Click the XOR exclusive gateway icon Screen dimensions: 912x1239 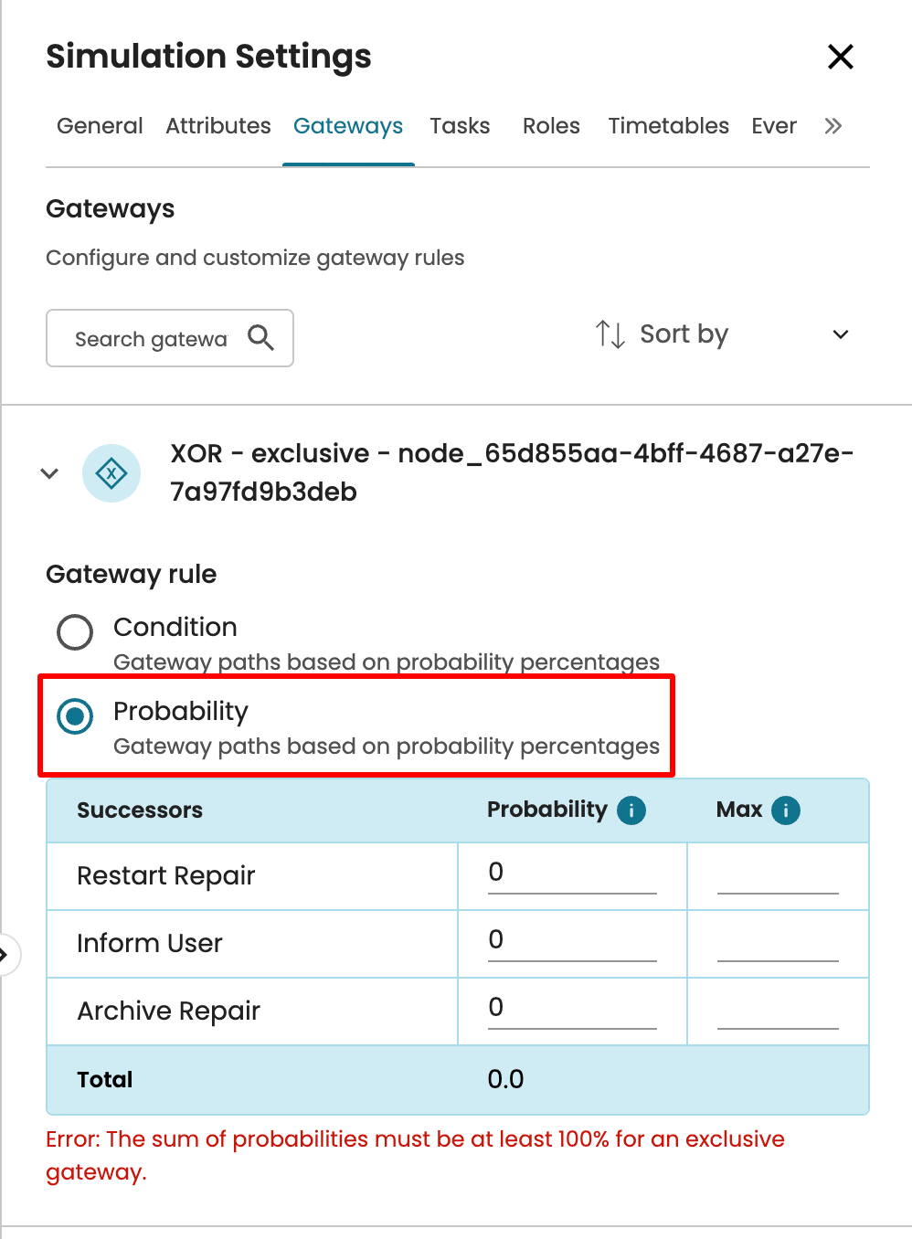point(111,473)
